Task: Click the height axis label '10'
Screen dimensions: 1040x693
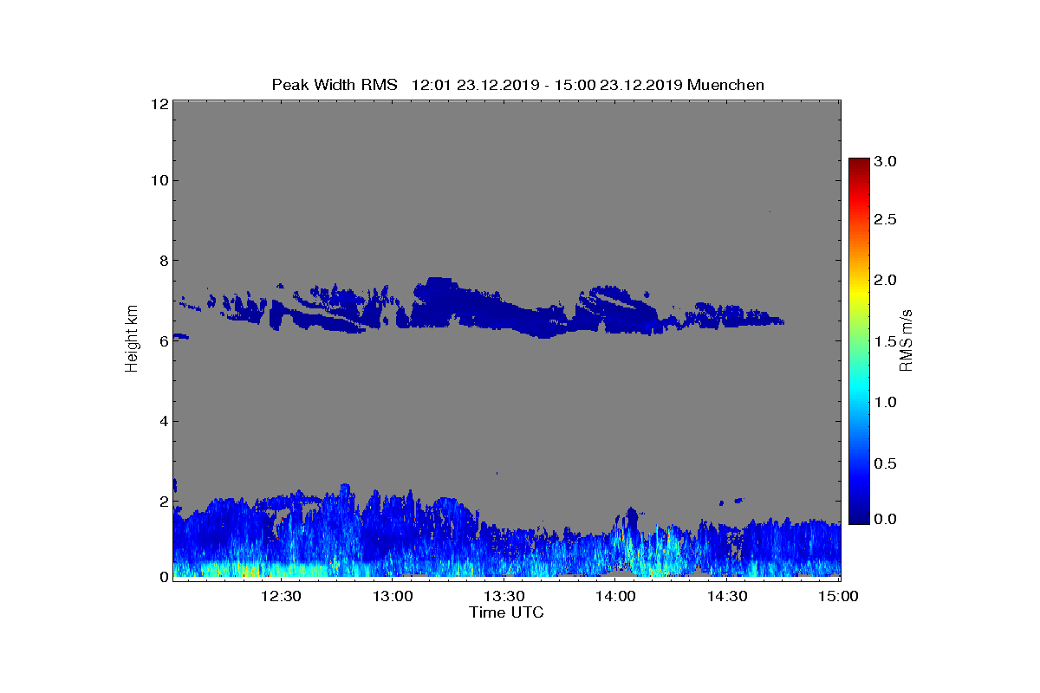Action: [x=159, y=180]
